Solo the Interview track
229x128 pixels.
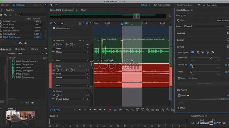click(84, 41)
